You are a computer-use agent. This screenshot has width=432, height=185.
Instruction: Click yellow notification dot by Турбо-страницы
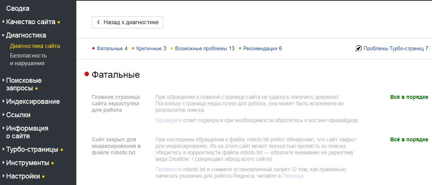pyautogui.click(x=62, y=150)
